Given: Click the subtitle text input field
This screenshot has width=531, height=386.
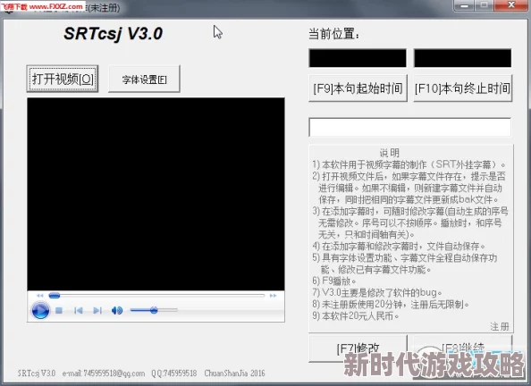Looking at the screenshot, I should [x=409, y=127].
